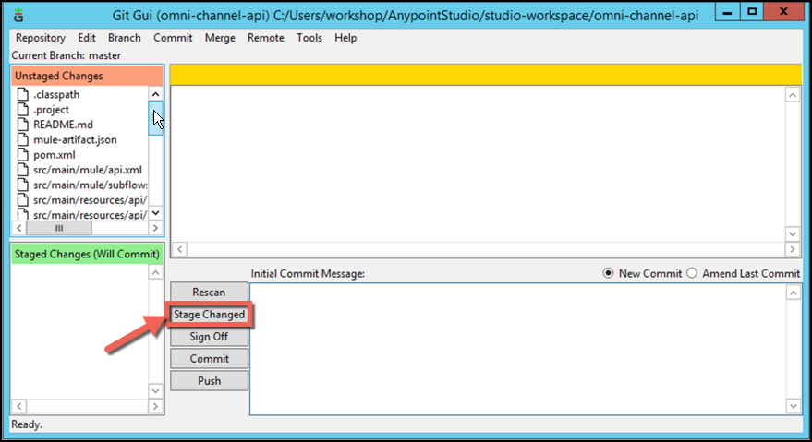Click the Unstaged Changes header
Image resolution: width=812 pixels, height=442 pixels.
pyautogui.click(x=87, y=76)
